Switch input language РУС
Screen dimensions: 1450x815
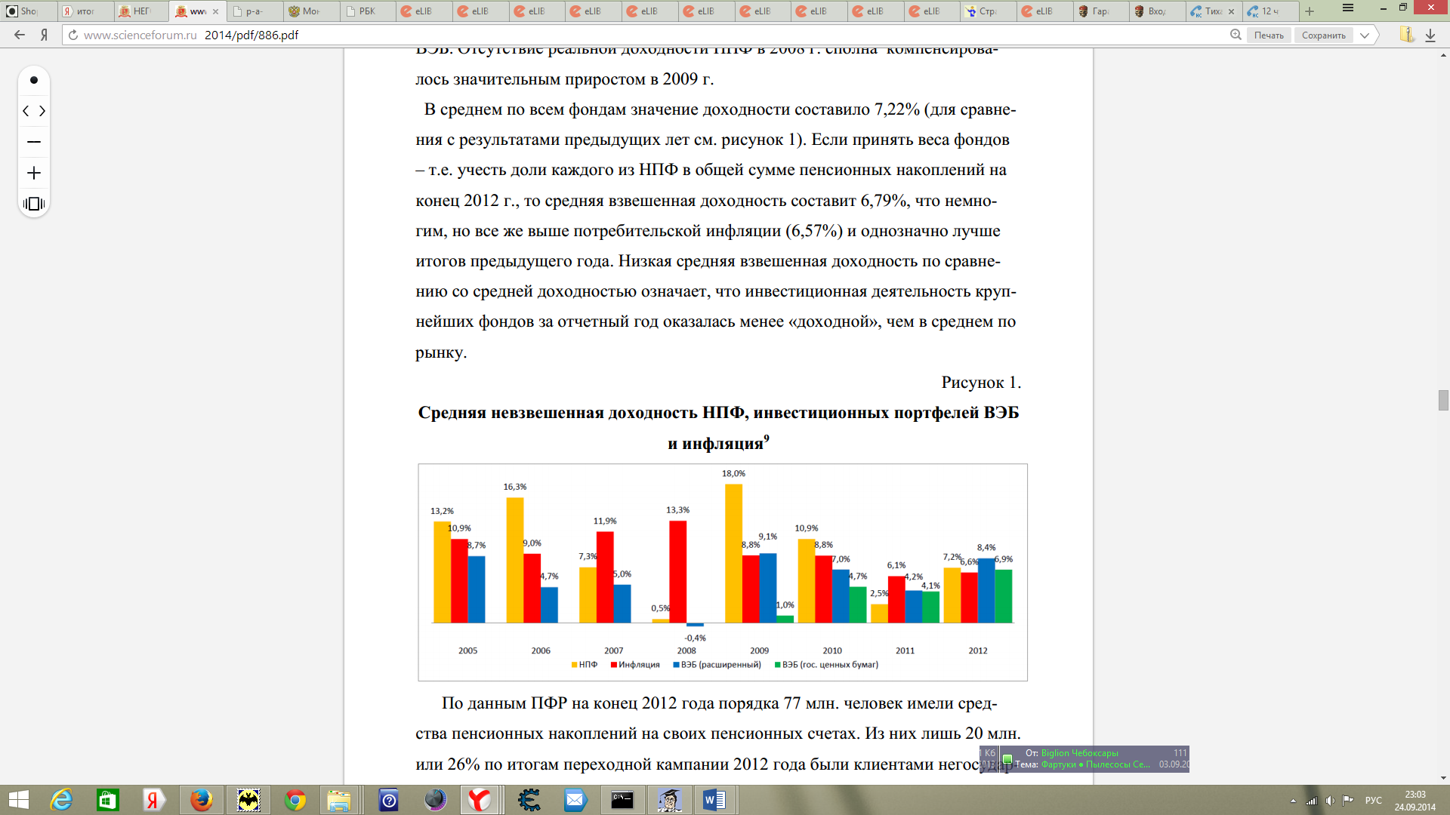[x=1374, y=801]
